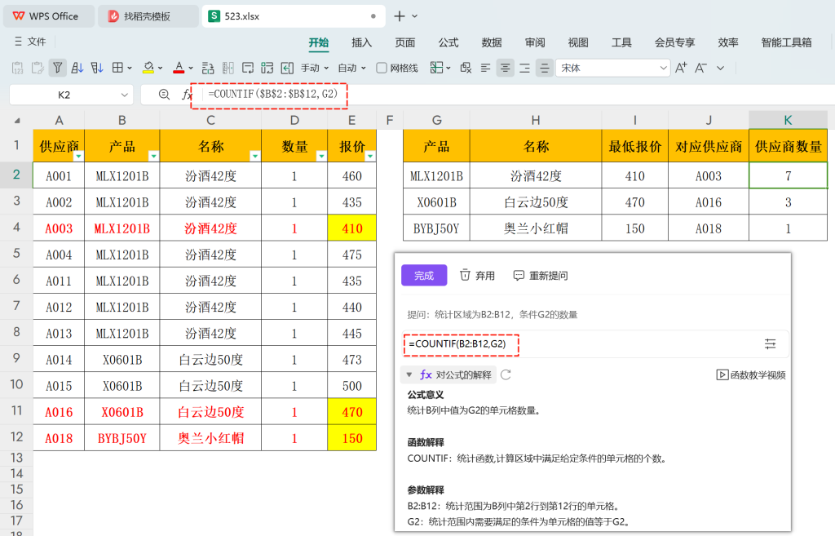This screenshot has width=835, height=536.
Task: Click the 效率 ribbon tab
Action: [728, 42]
